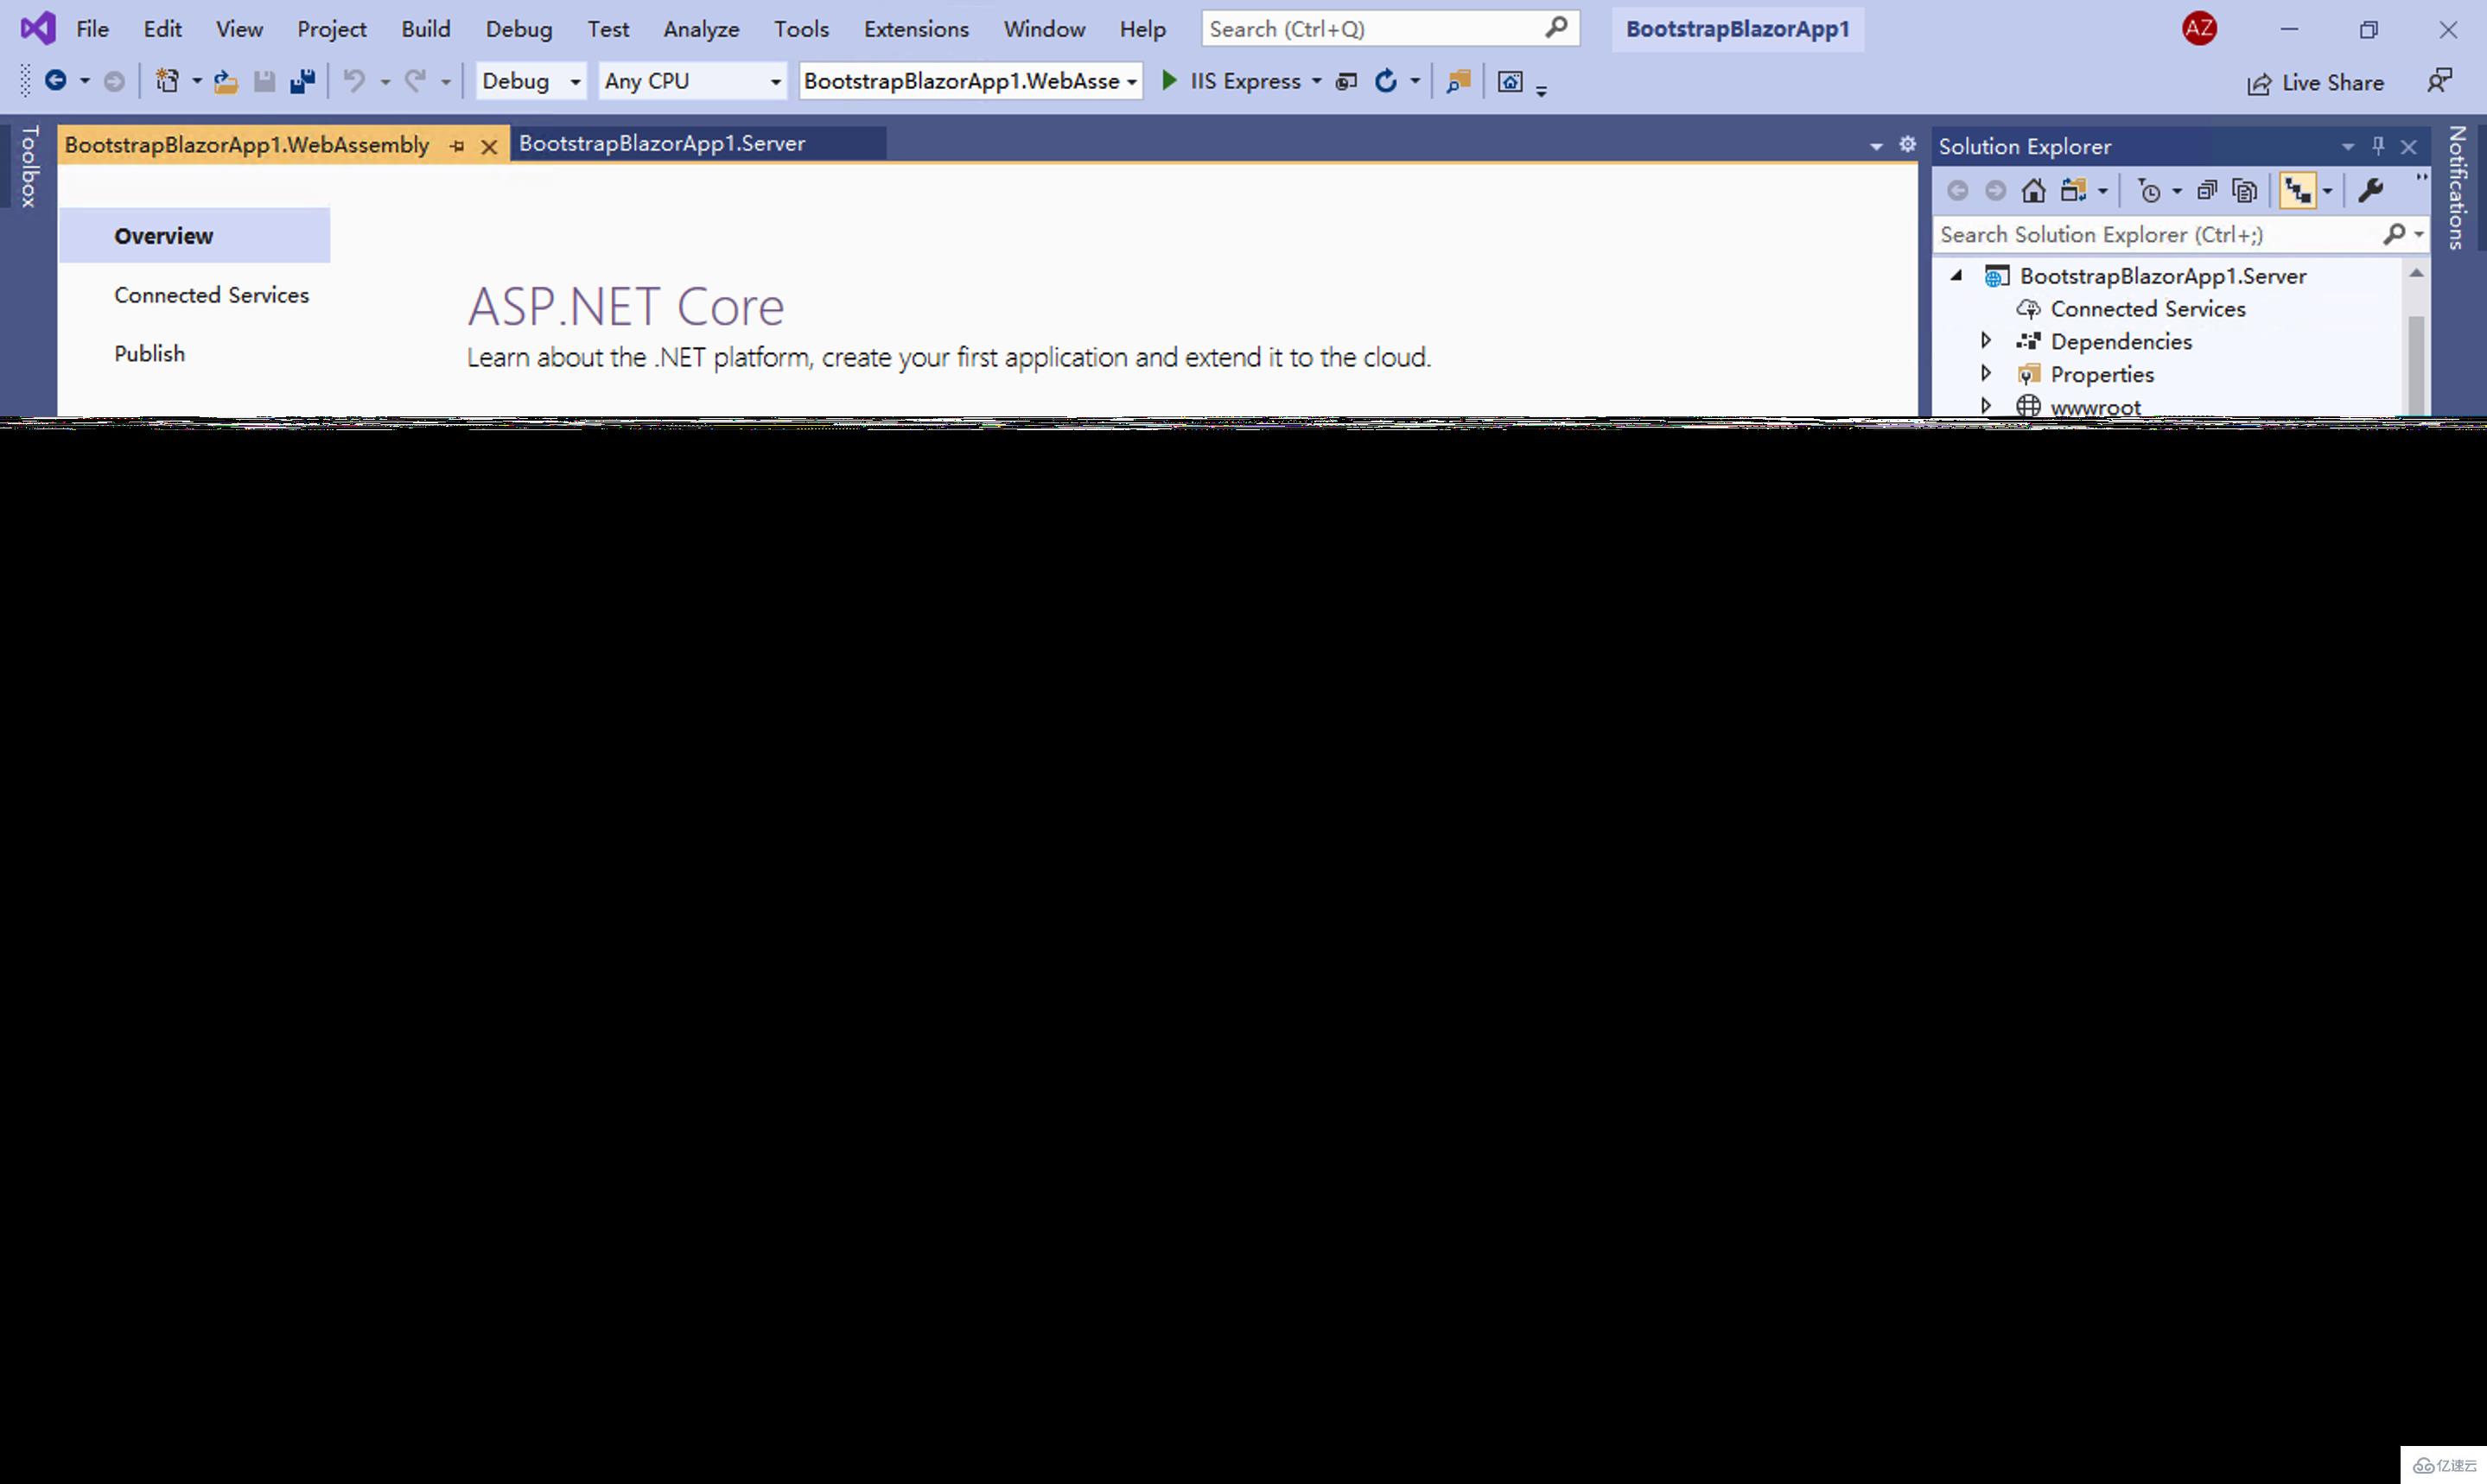Open the Edit menu

click(162, 29)
